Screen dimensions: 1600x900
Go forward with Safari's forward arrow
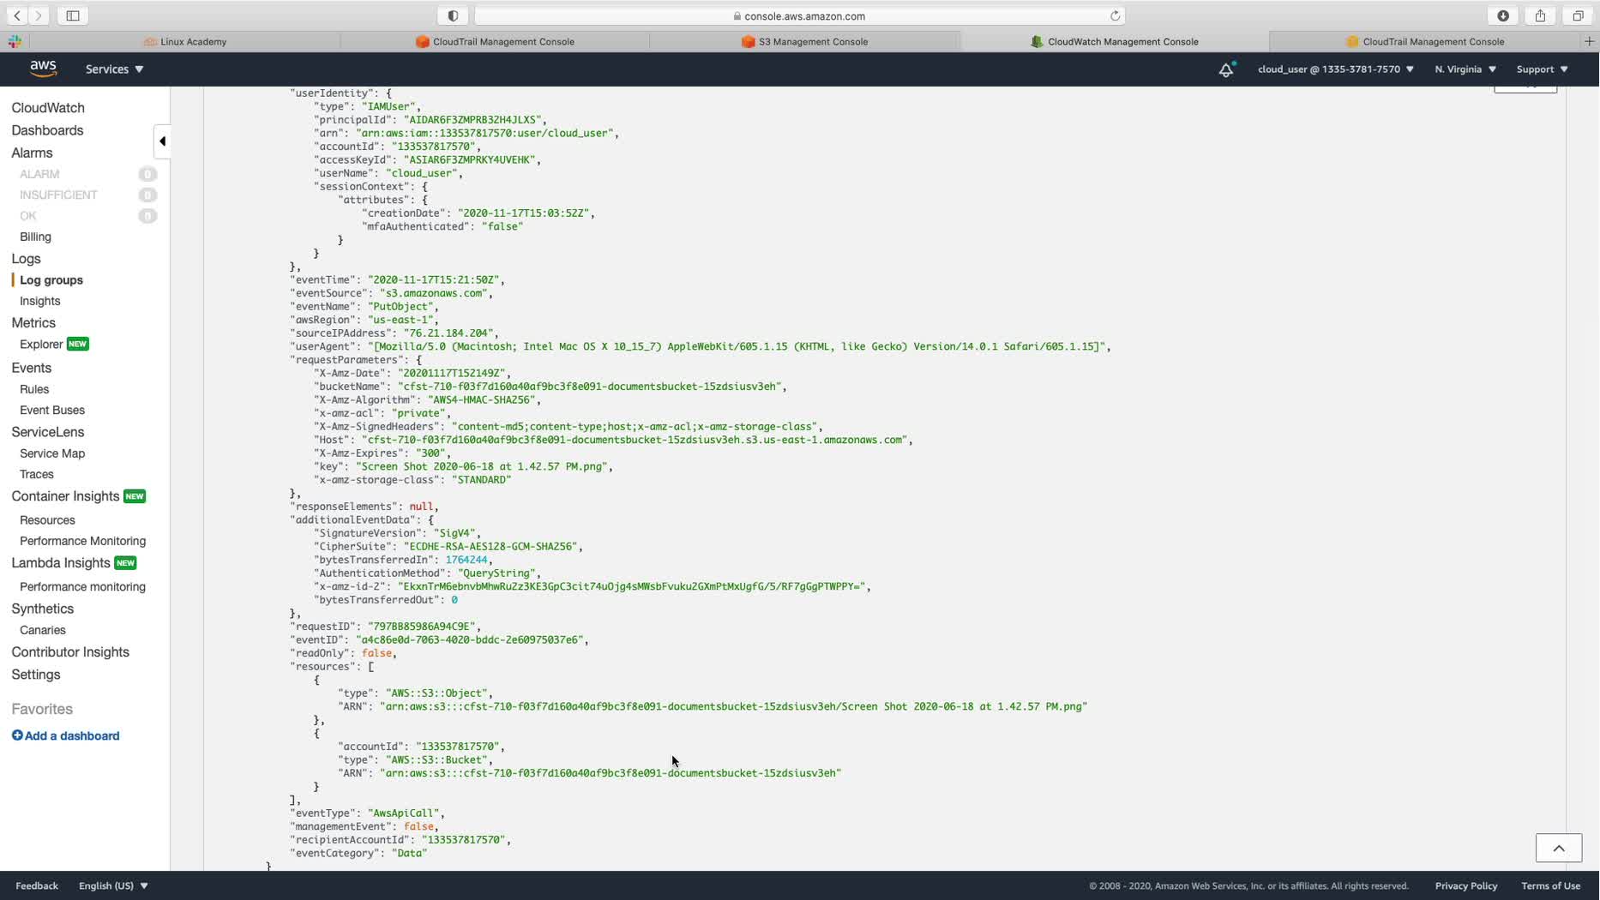pos(38,15)
